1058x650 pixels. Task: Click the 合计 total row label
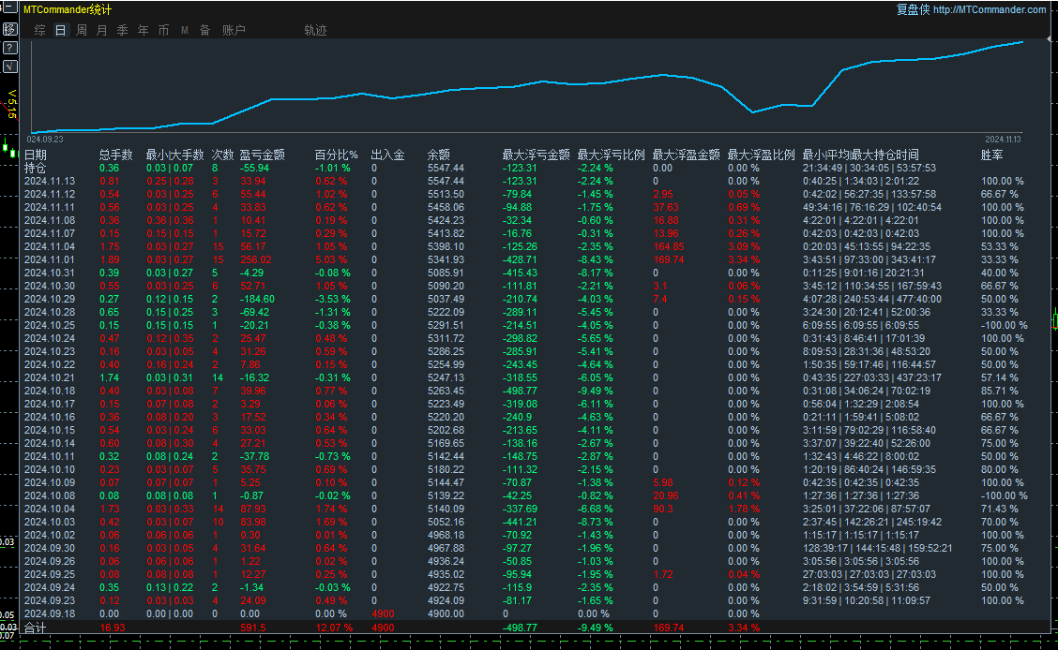coord(35,628)
